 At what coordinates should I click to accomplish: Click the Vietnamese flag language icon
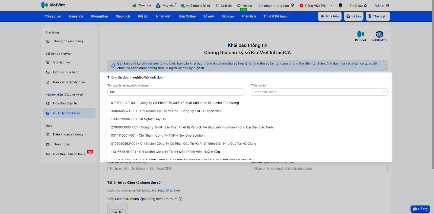301,6
